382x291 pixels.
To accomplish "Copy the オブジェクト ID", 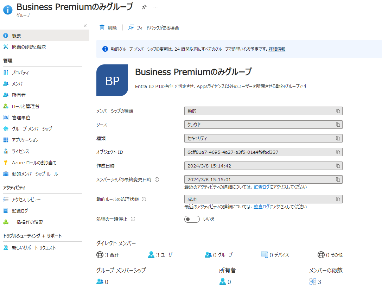I will pyautogui.click(x=338, y=152).
